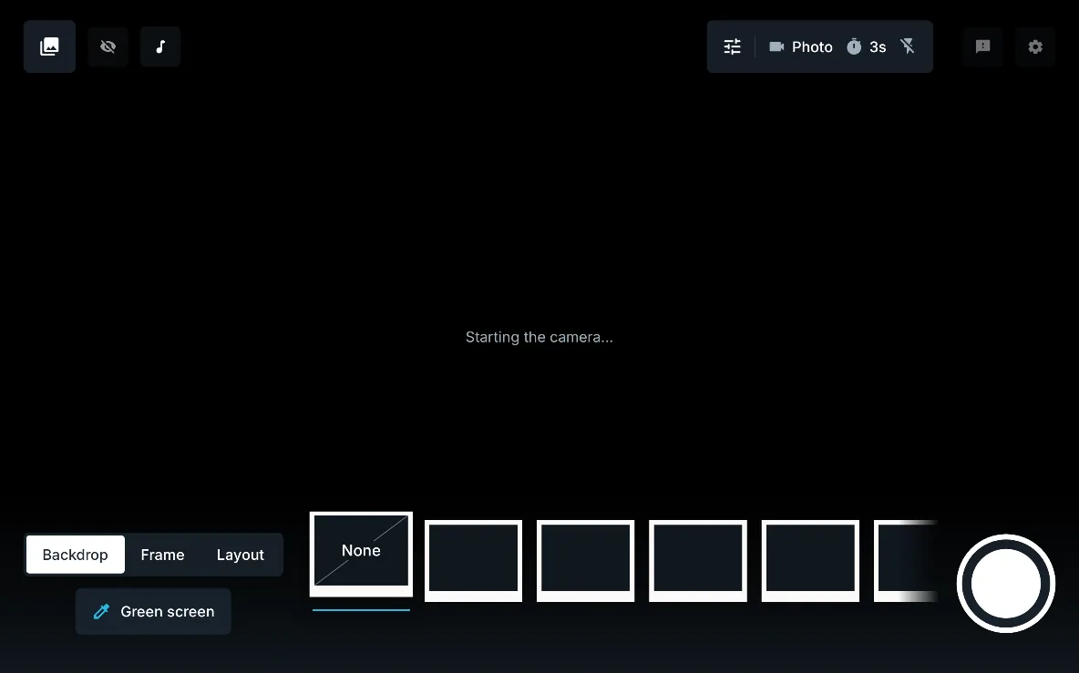Open the settings gear

tap(1035, 46)
